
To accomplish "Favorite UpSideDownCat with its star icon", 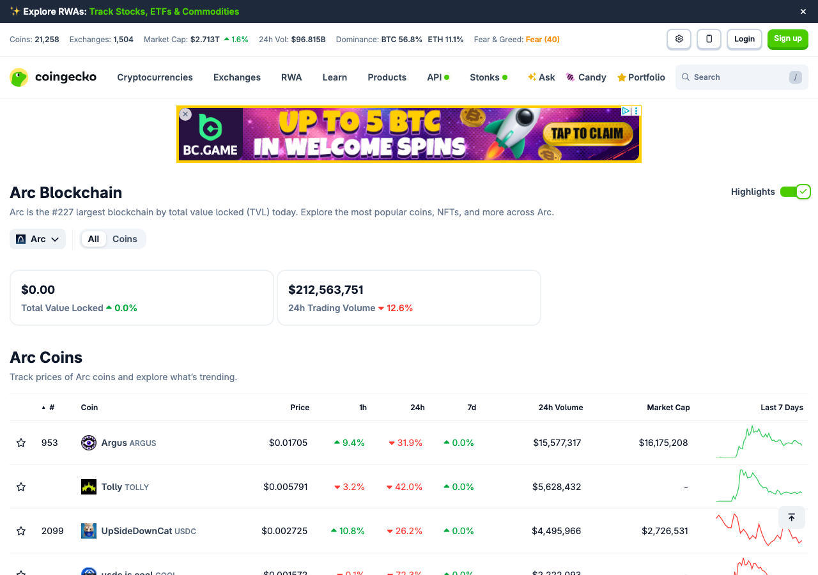I will point(21,531).
